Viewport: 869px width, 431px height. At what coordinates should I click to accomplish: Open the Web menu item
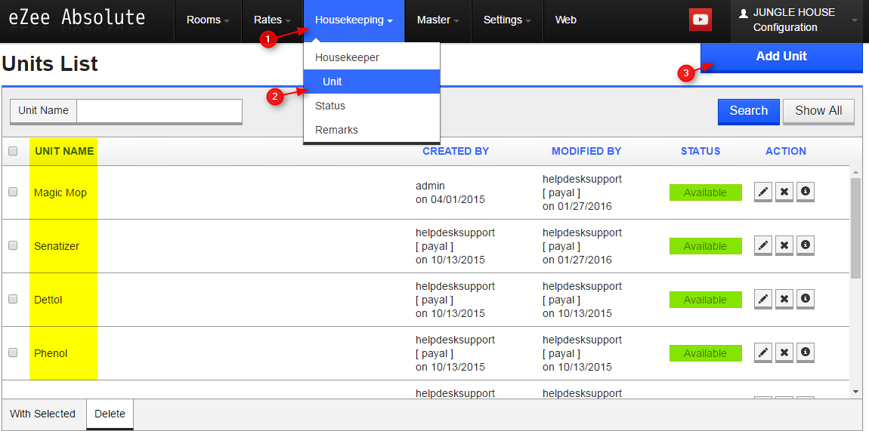tap(566, 20)
